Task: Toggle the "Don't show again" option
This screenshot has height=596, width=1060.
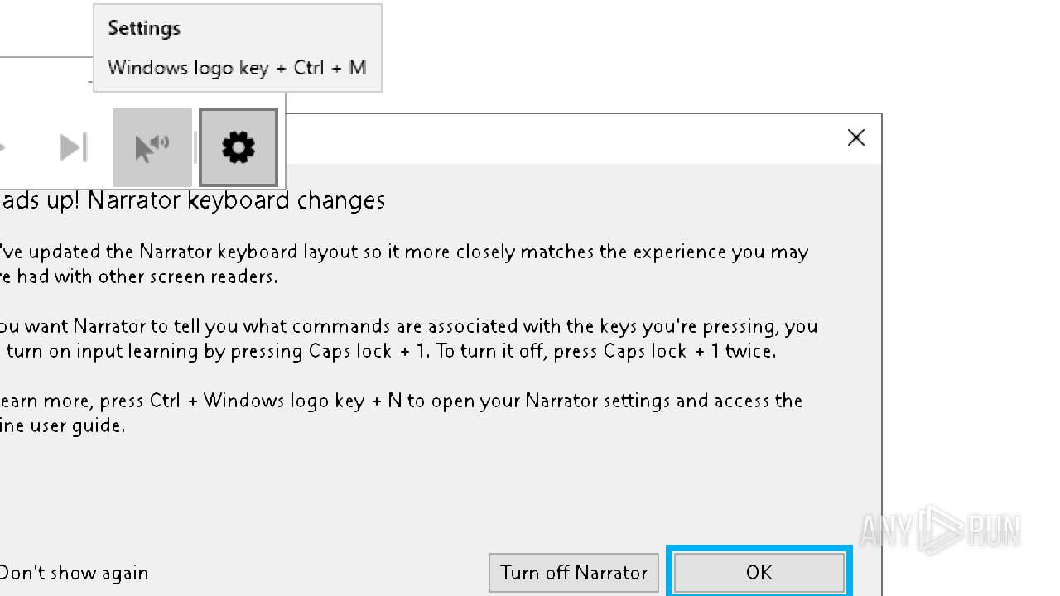Action: pyautogui.click(x=73, y=573)
